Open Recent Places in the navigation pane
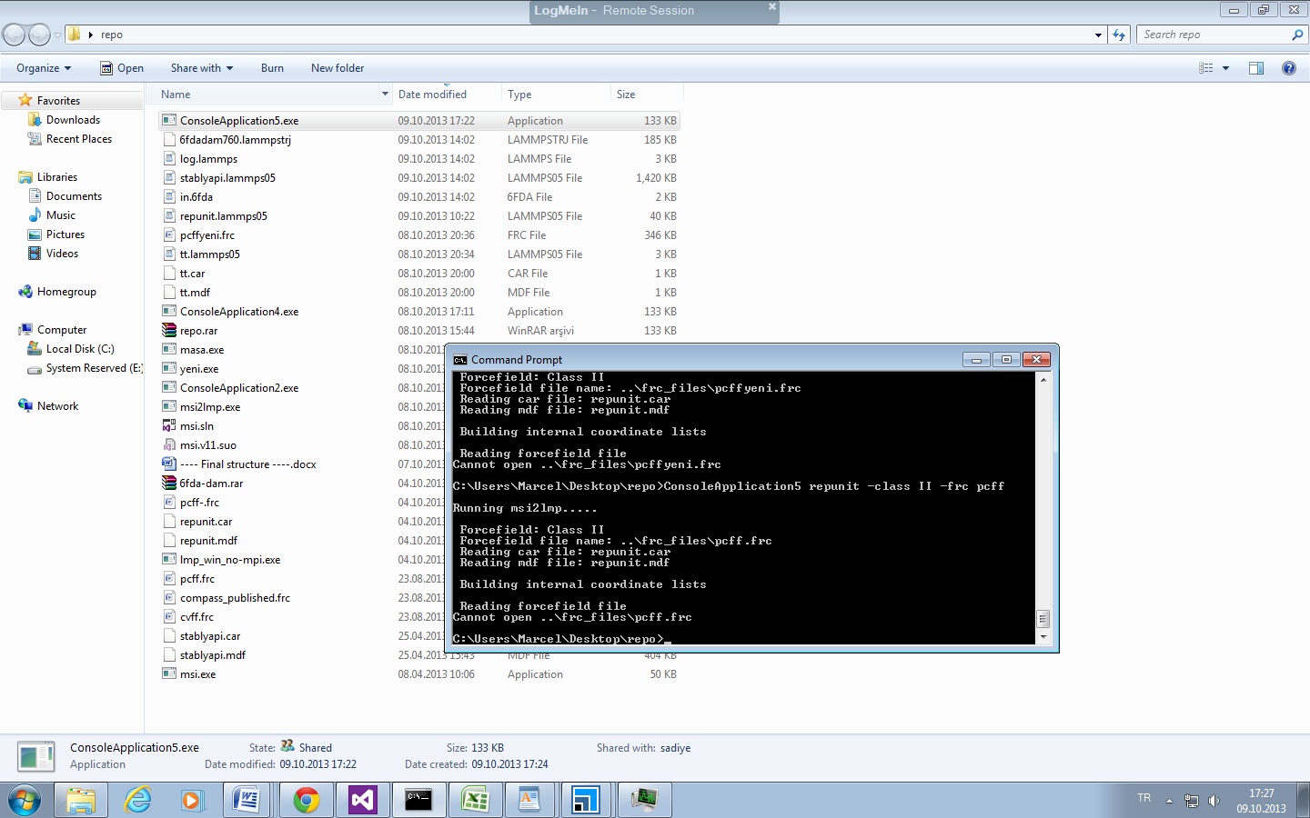The width and height of the screenshot is (1310, 818). [78, 139]
